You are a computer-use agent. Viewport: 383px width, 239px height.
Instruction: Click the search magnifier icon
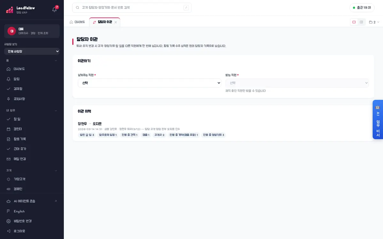[78, 8]
